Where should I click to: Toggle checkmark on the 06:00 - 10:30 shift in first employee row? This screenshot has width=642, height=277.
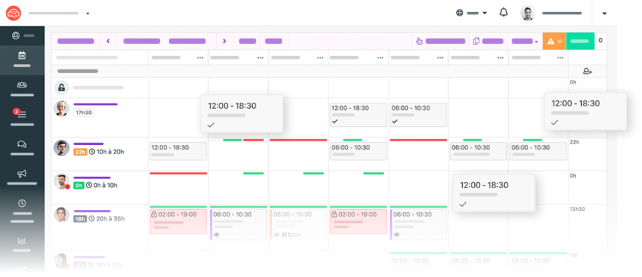[395, 121]
